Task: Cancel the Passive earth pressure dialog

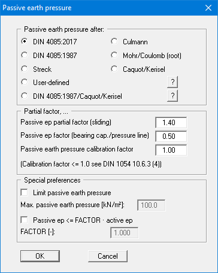Action: click(x=108, y=256)
